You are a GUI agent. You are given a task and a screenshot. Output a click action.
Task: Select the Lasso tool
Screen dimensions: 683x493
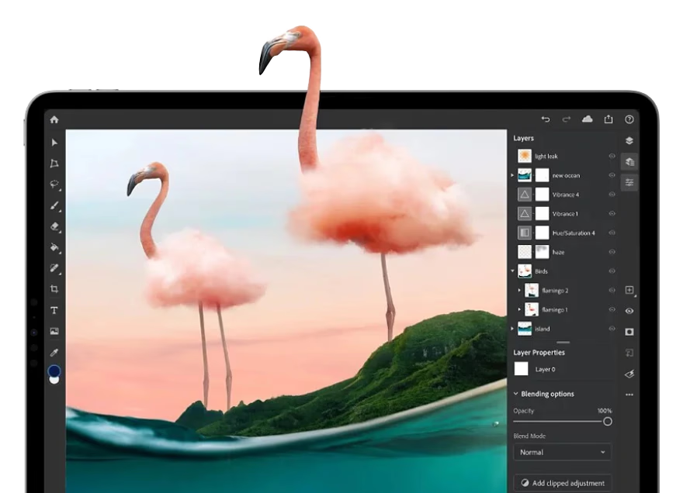54,184
